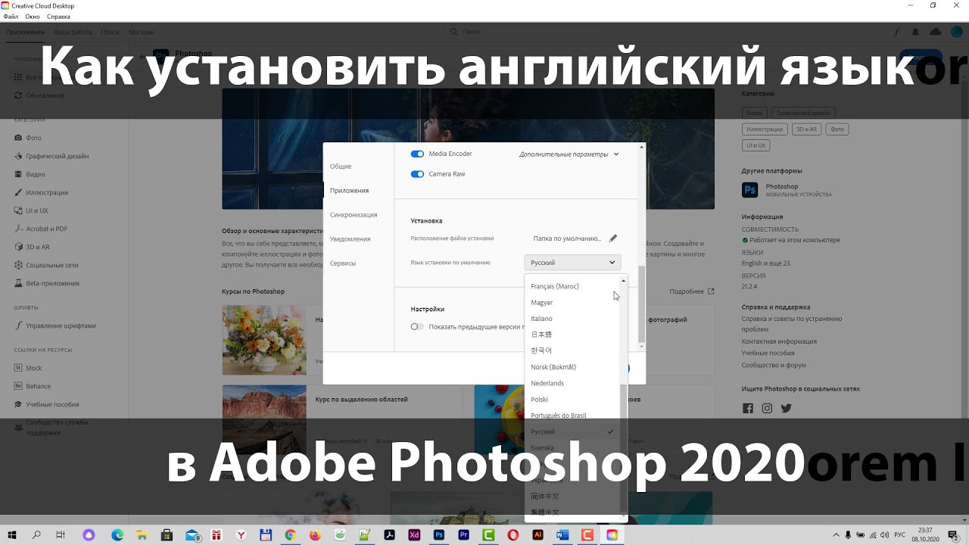
Task: Switch to Синхронизация settings tab
Action: pos(354,215)
